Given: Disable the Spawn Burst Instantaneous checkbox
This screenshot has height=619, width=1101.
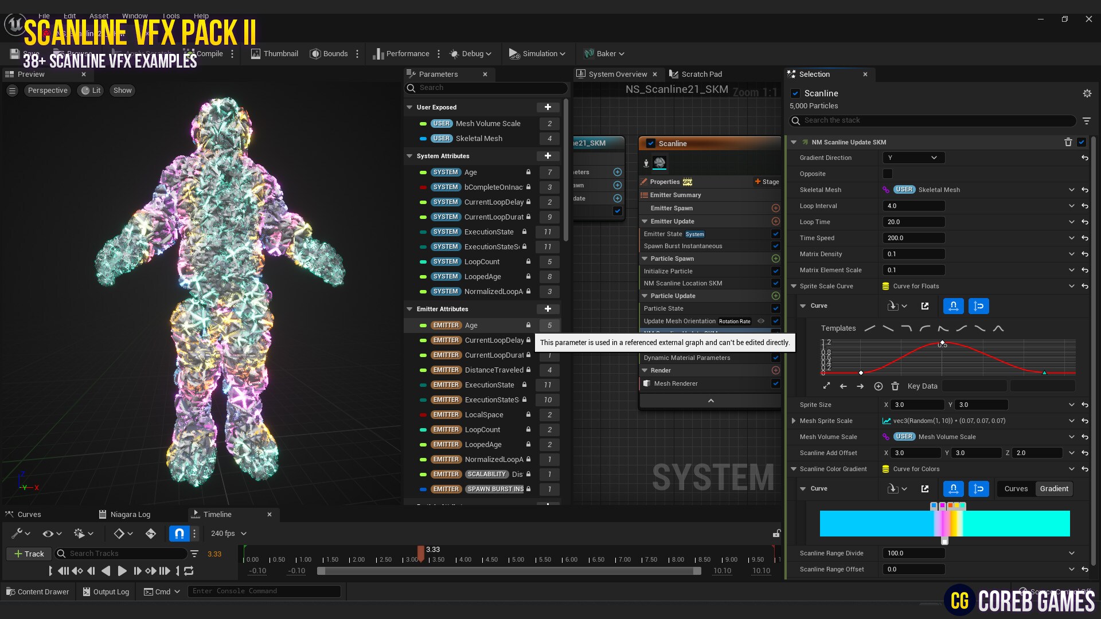Looking at the screenshot, I should pos(775,246).
